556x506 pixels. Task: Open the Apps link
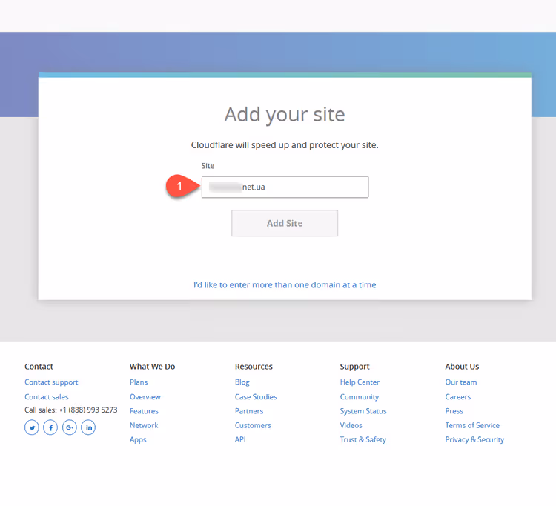coord(138,440)
